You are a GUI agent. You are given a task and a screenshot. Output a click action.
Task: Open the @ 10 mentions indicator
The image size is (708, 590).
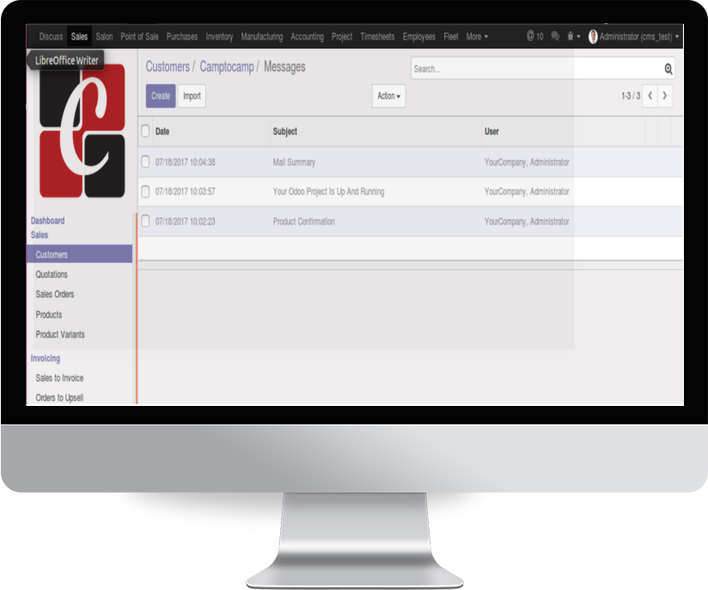535,36
